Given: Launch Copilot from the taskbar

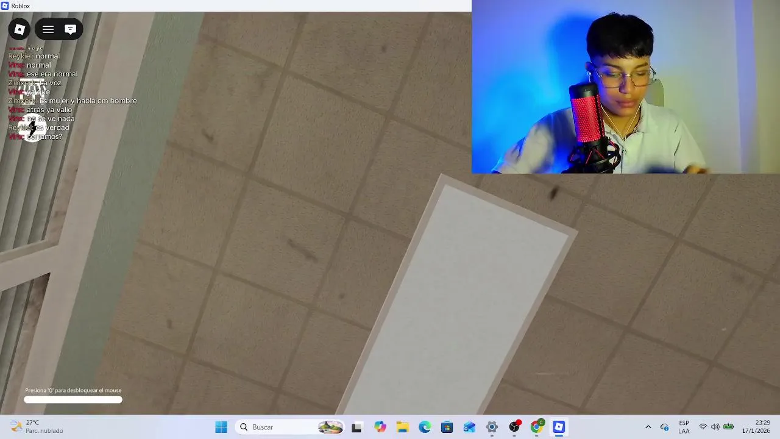Looking at the screenshot, I should point(380,427).
